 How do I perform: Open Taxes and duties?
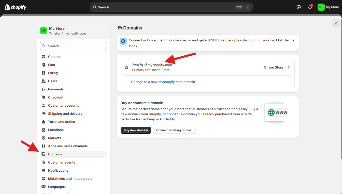(74, 122)
